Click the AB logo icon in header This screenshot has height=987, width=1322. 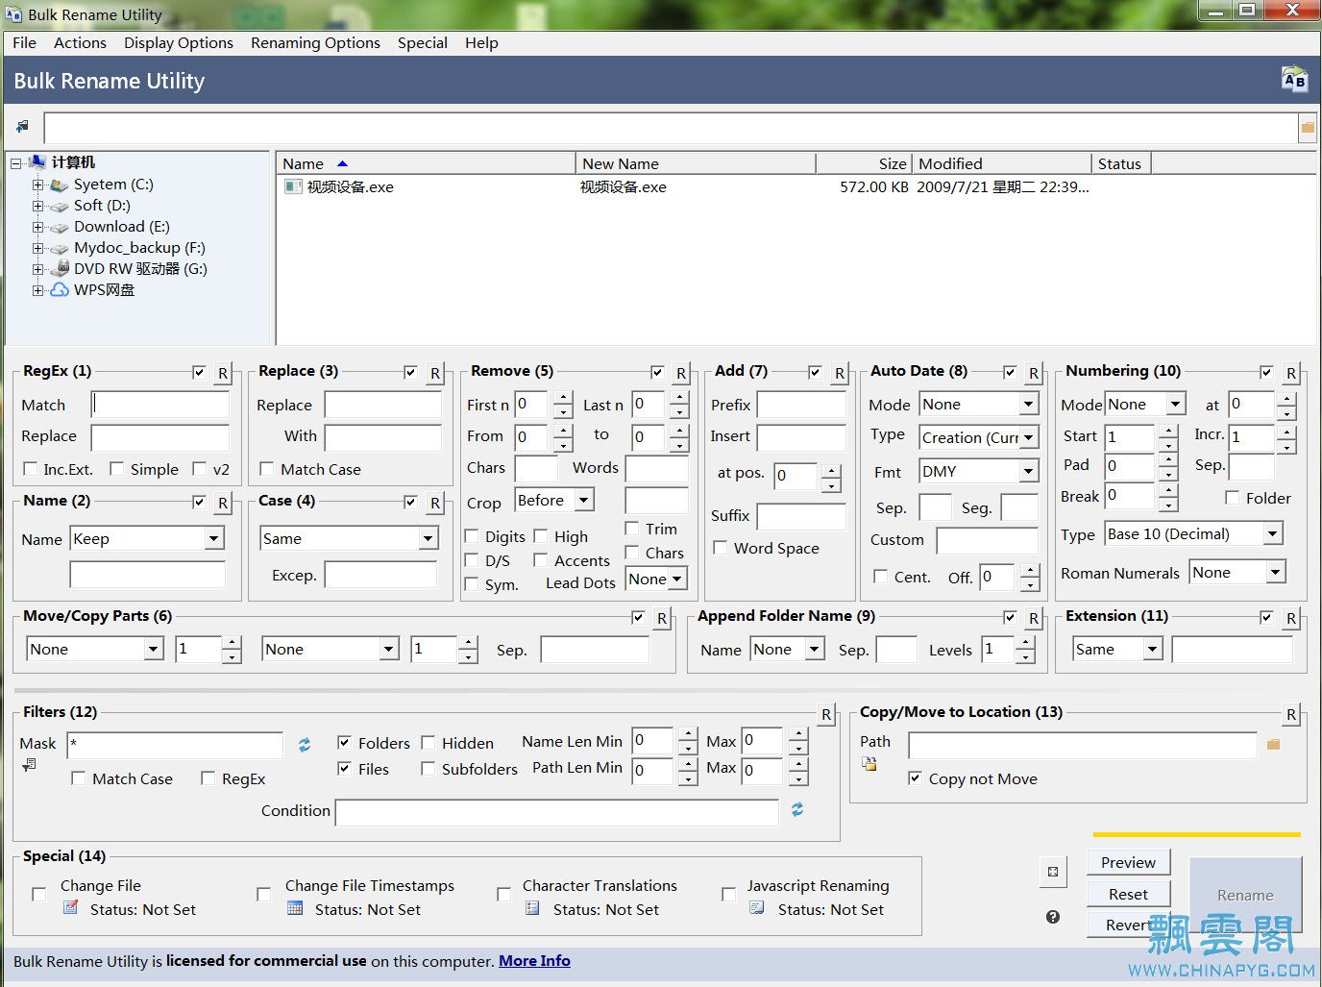pos(1294,80)
